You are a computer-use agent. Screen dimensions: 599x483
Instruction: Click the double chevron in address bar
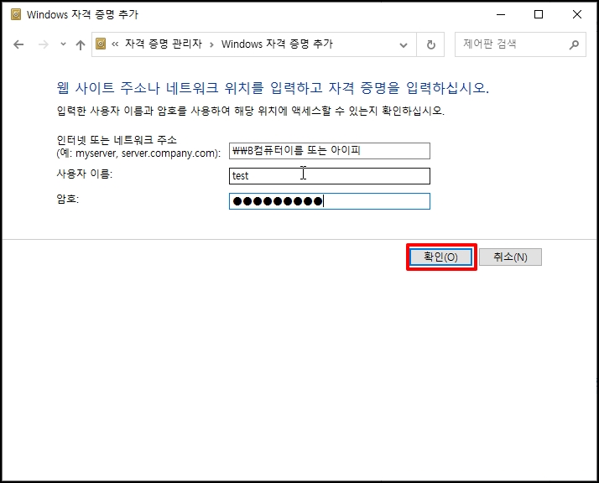coord(115,44)
